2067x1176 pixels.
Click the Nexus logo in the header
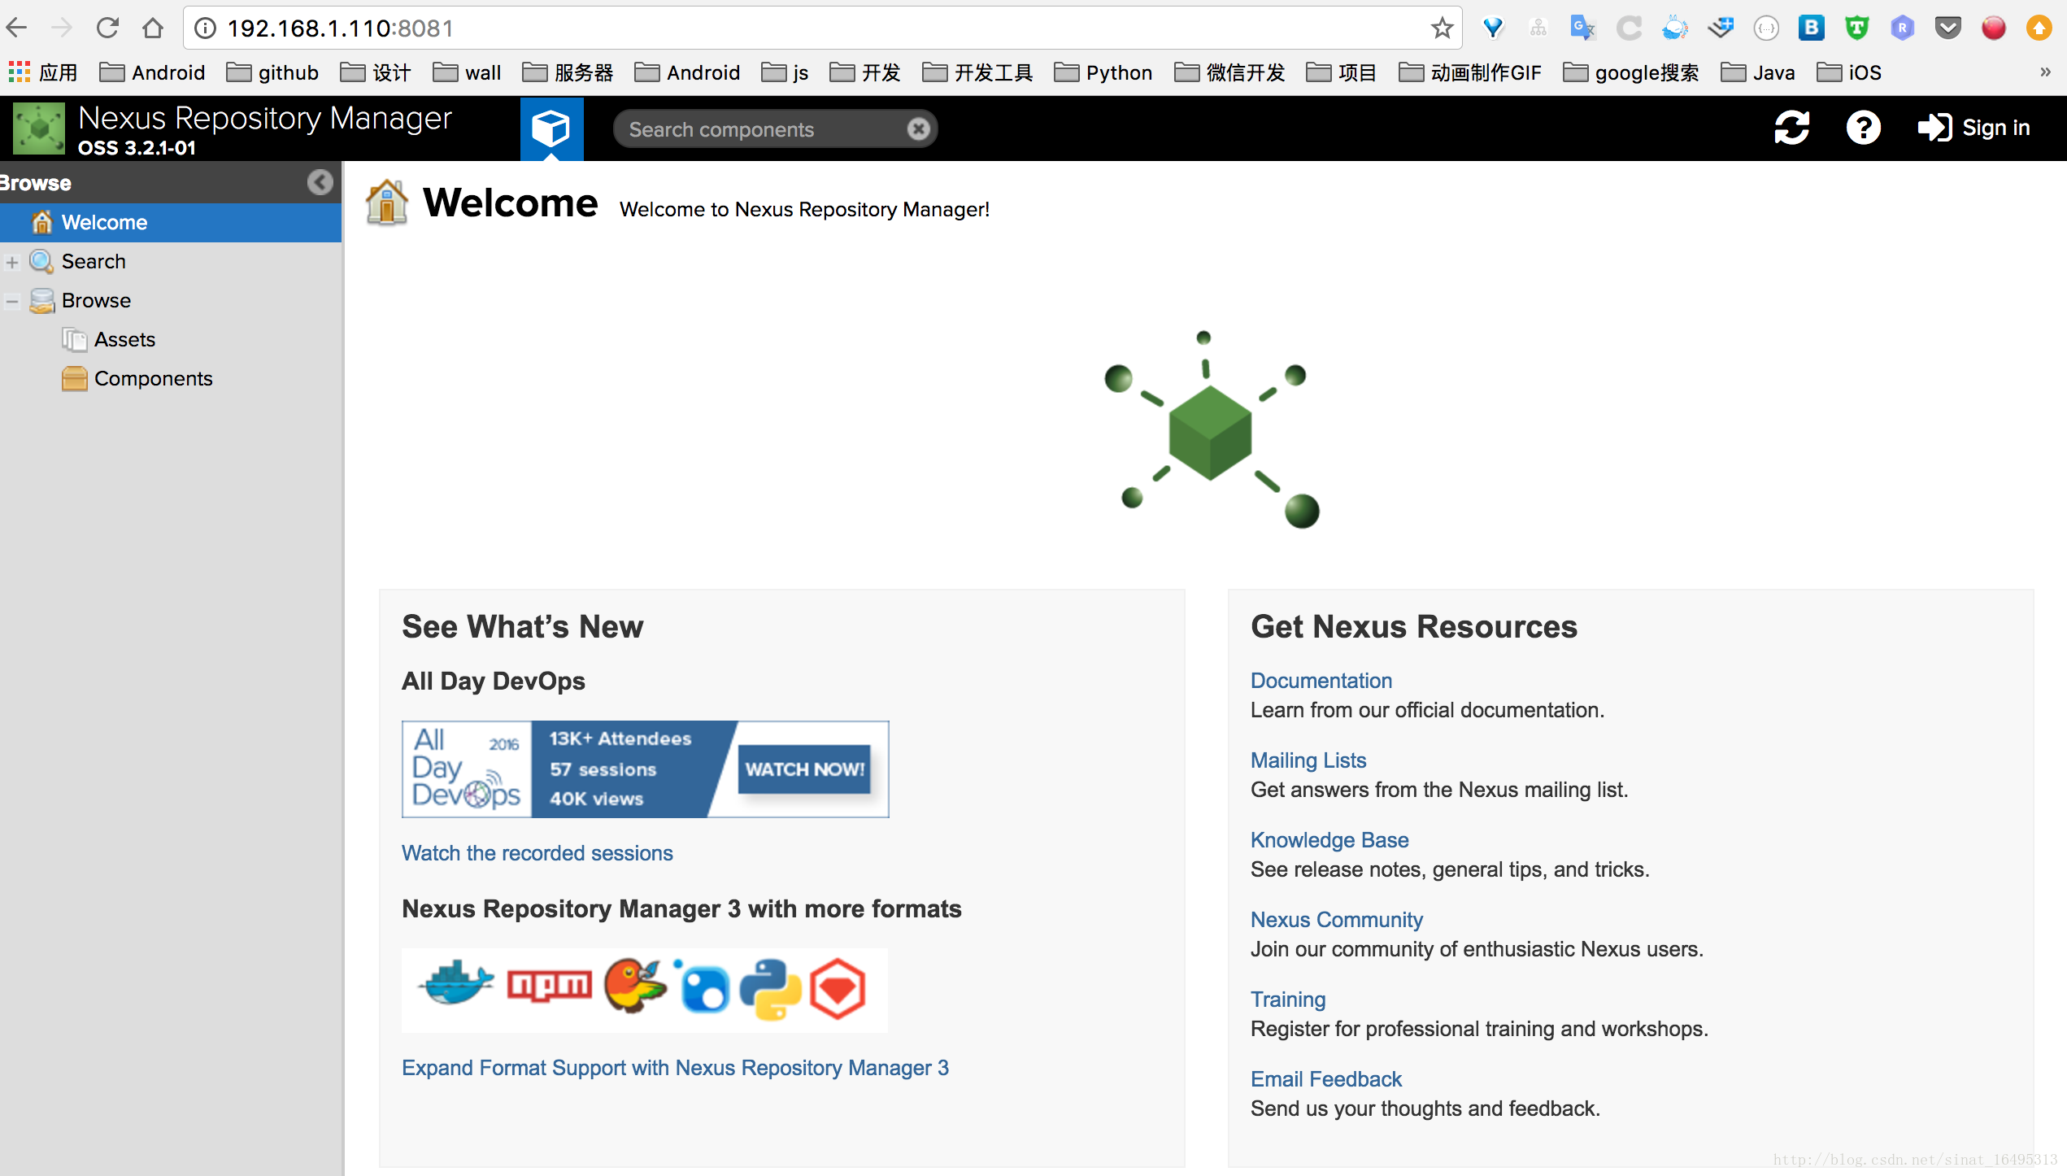pos(38,128)
